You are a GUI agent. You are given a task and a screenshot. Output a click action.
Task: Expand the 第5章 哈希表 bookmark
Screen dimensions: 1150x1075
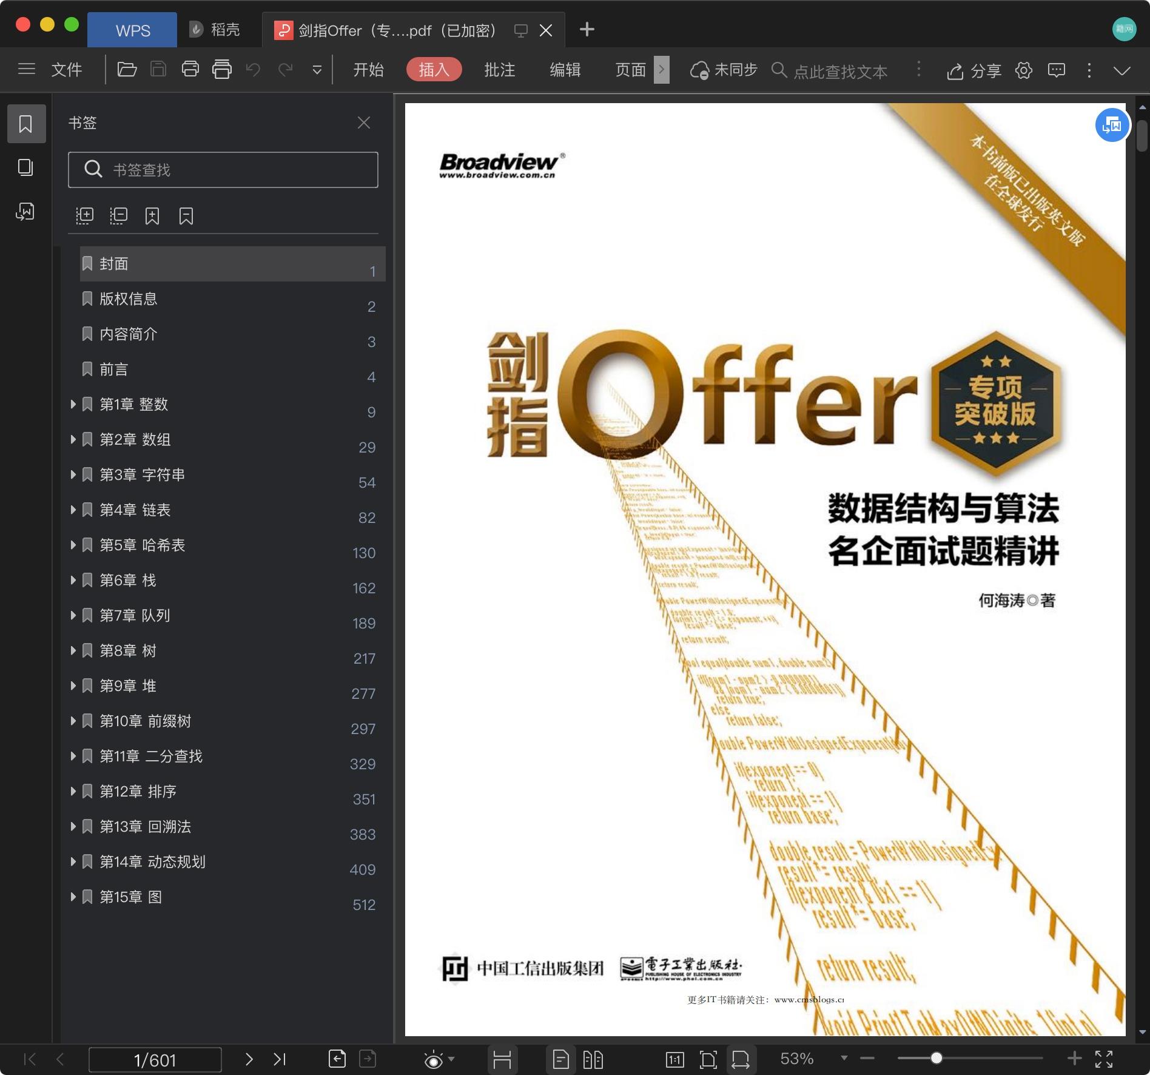tap(73, 545)
